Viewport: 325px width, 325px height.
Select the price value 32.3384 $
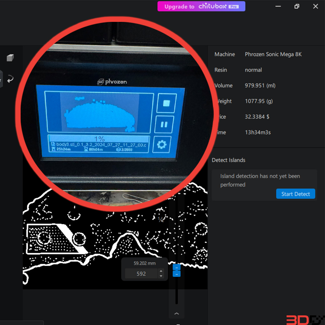(x=257, y=117)
